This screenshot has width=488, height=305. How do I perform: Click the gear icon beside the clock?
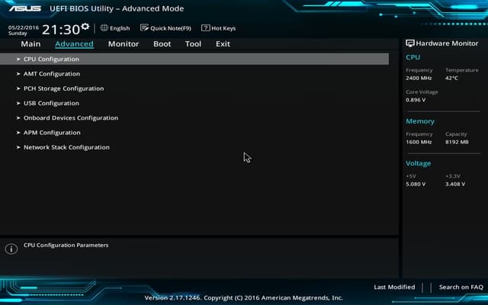coord(85,27)
